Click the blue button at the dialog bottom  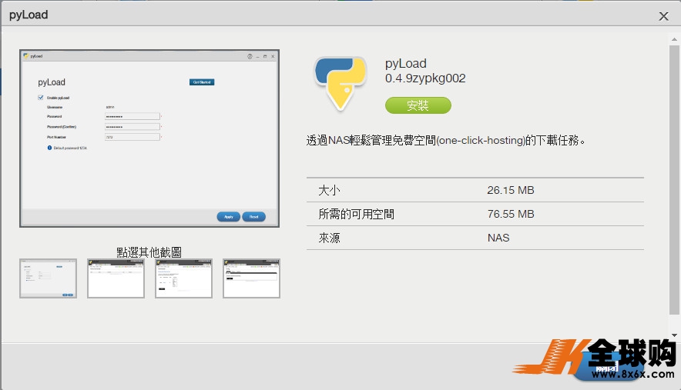pyautogui.click(x=609, y=368)
